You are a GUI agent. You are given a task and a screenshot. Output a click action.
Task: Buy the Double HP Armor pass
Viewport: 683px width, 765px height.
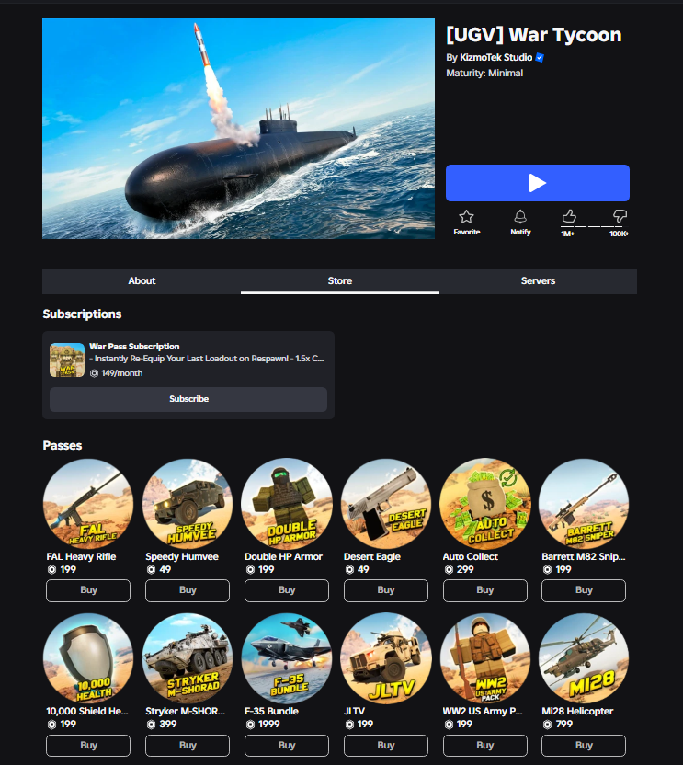point(287,590)
